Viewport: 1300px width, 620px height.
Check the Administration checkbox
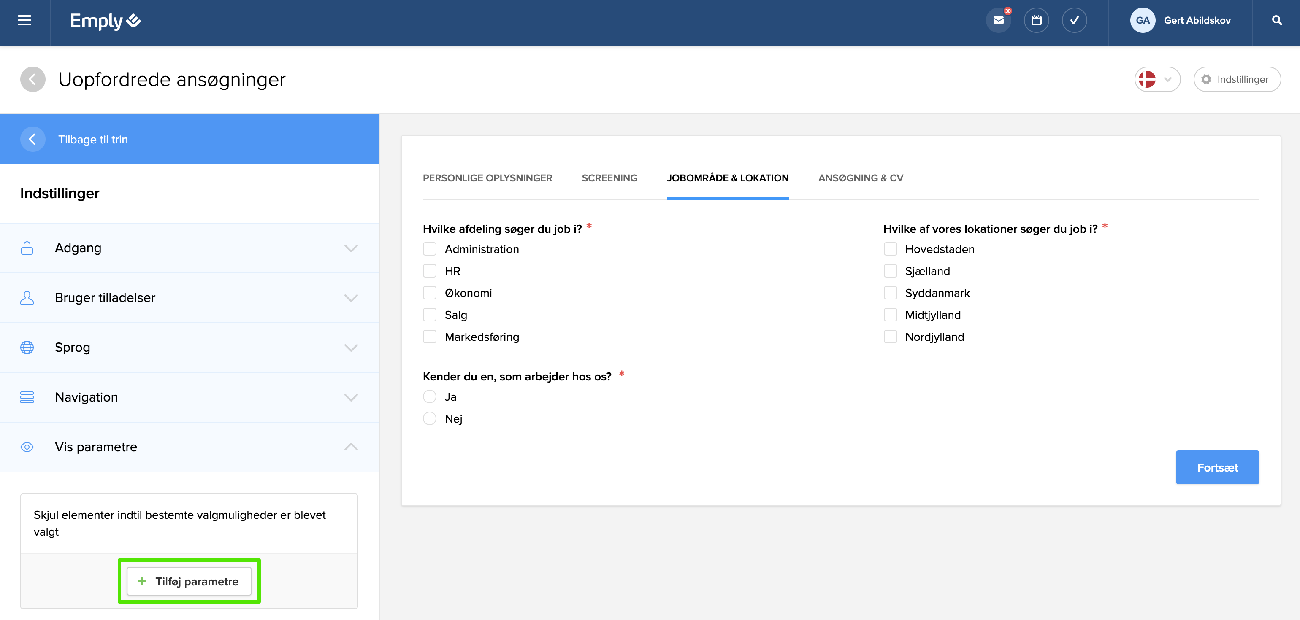[x=430, y=249]
